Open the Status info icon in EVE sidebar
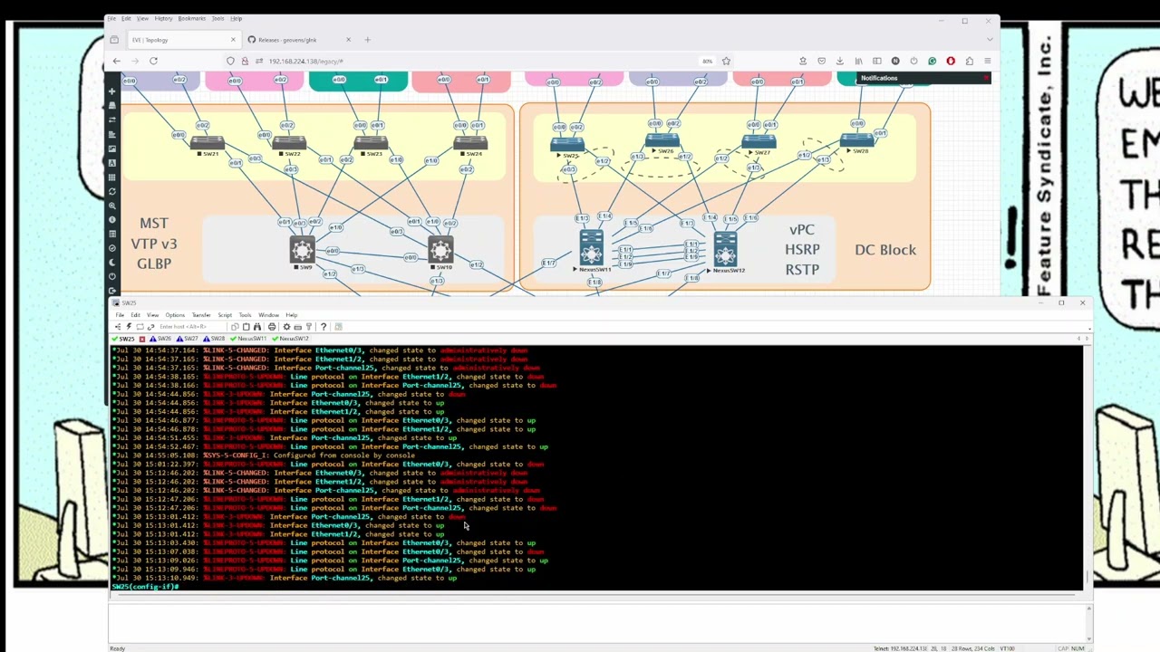1160x652 pixels. [112, 219]
